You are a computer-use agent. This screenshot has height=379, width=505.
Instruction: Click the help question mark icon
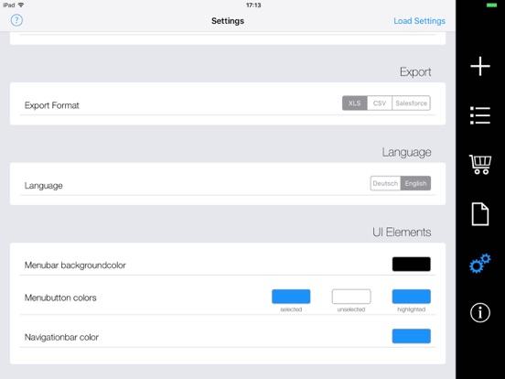16,20
